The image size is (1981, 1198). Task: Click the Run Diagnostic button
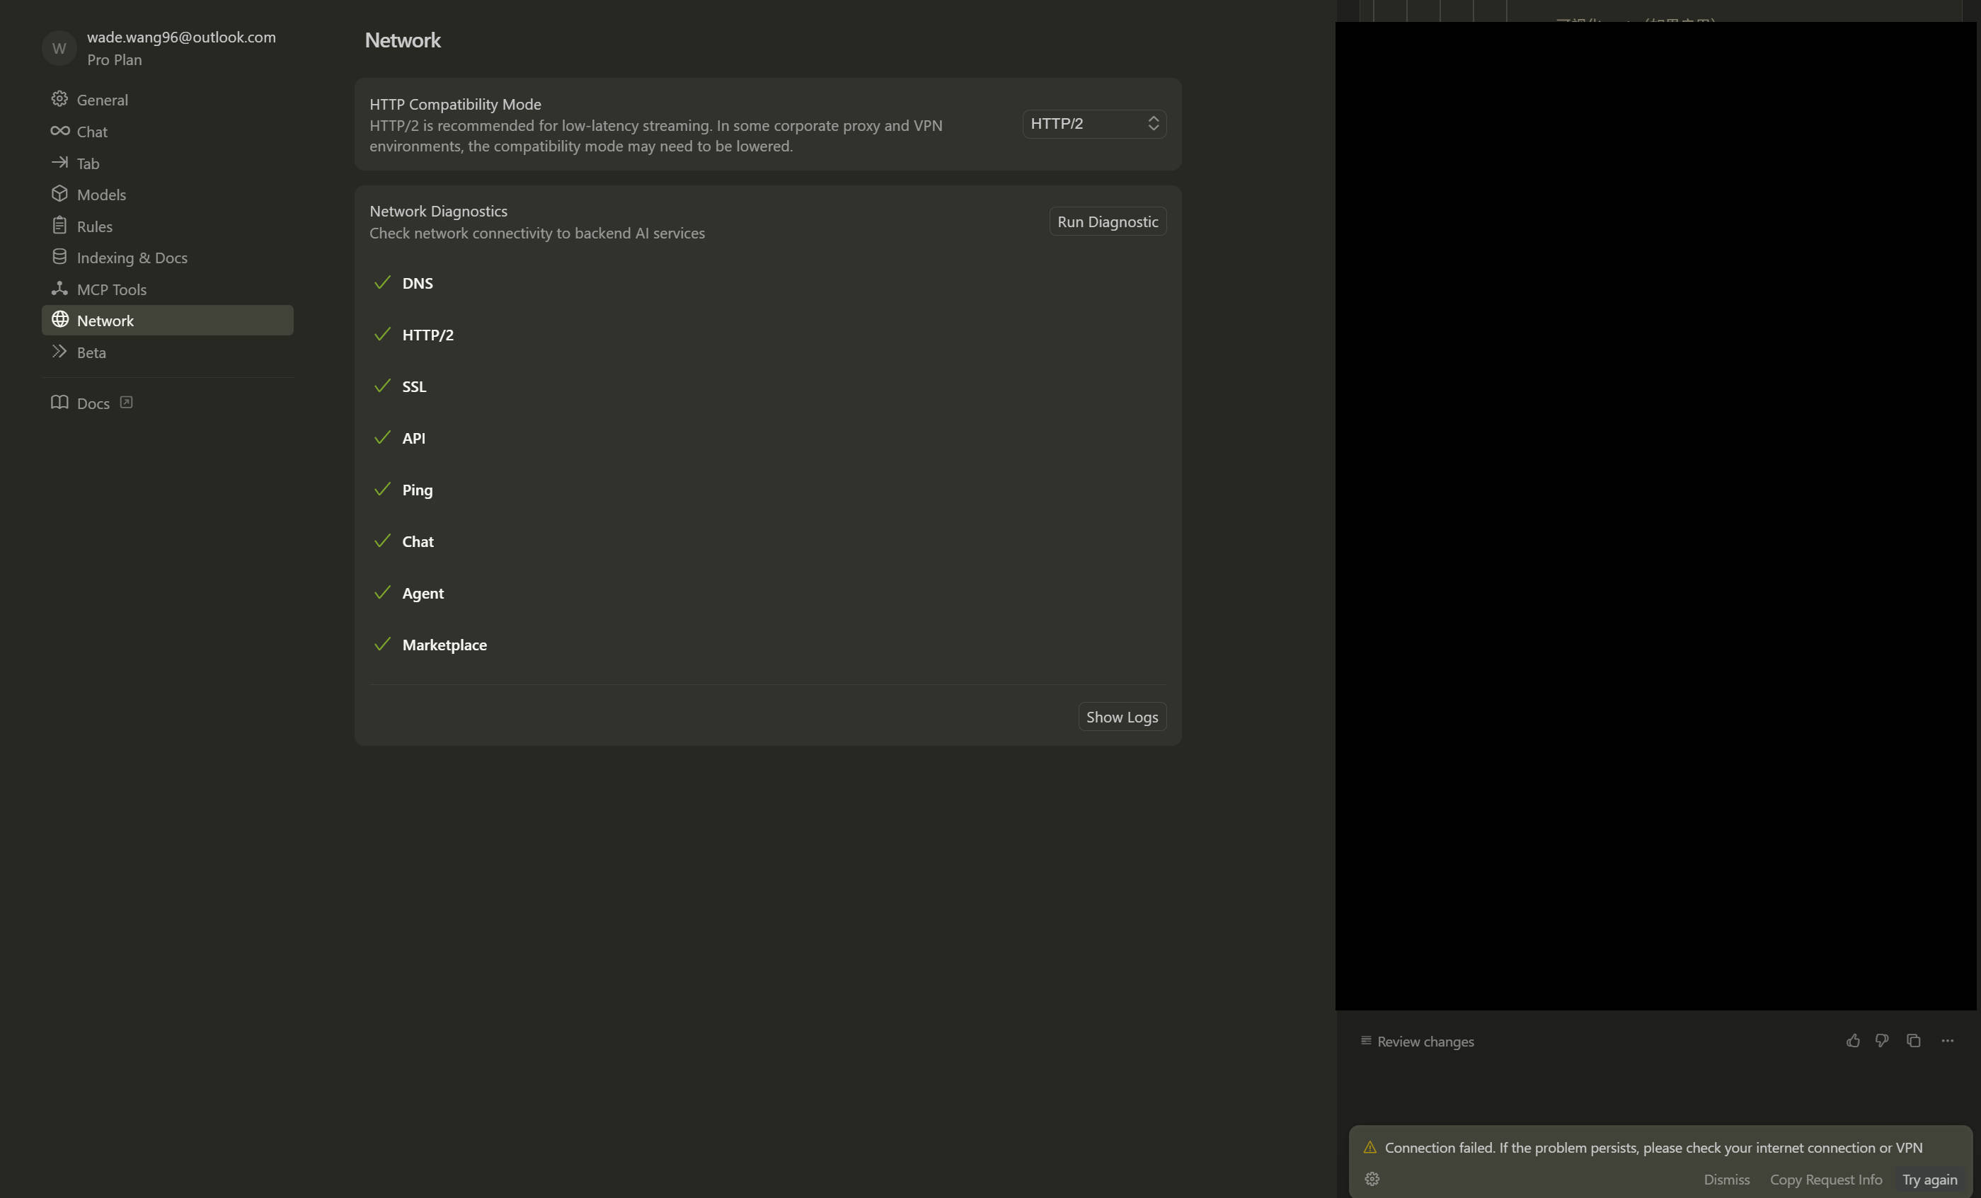(1107, 221)
